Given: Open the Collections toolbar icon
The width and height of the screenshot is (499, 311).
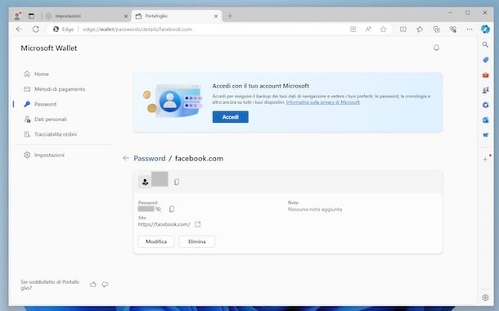Looking at the screenshot, I should coord(436,29).
